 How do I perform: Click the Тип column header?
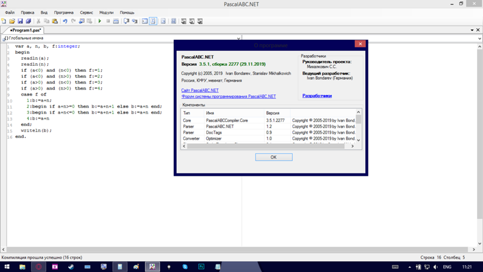pyautogui.click(x=193, y=113)
